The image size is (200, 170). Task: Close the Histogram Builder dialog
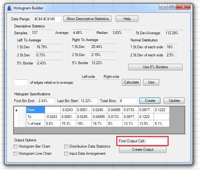[183, 7]
